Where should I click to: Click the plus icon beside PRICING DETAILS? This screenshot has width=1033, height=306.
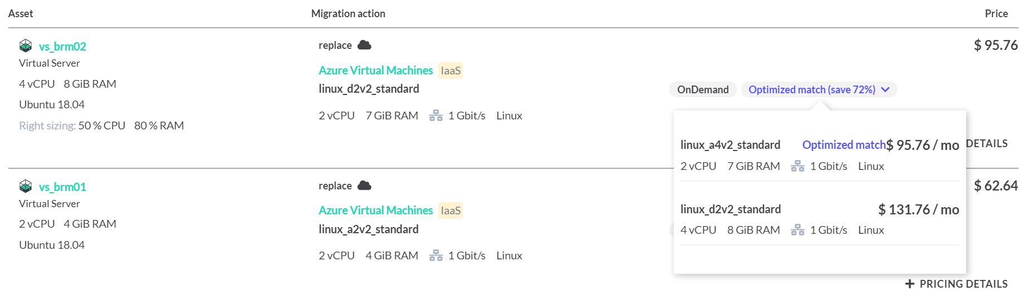(x=910, y=284)
